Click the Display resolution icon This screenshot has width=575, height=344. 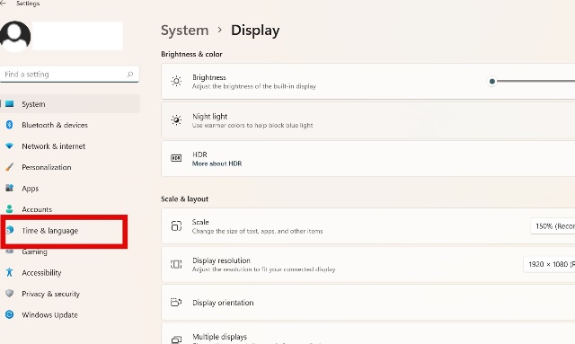pyautogui.click(x=176, y=264)
